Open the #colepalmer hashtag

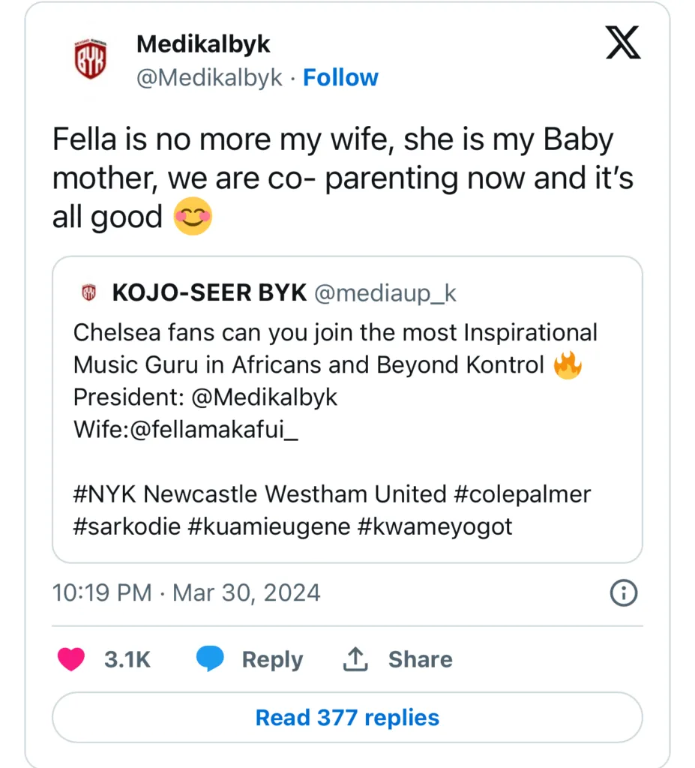click(x=522, y=494)
